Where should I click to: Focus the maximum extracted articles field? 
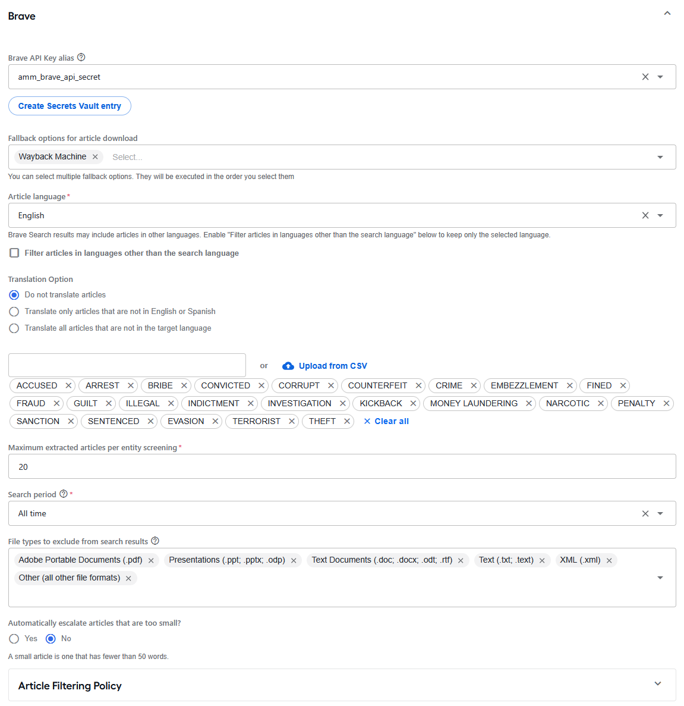[342, 466]
